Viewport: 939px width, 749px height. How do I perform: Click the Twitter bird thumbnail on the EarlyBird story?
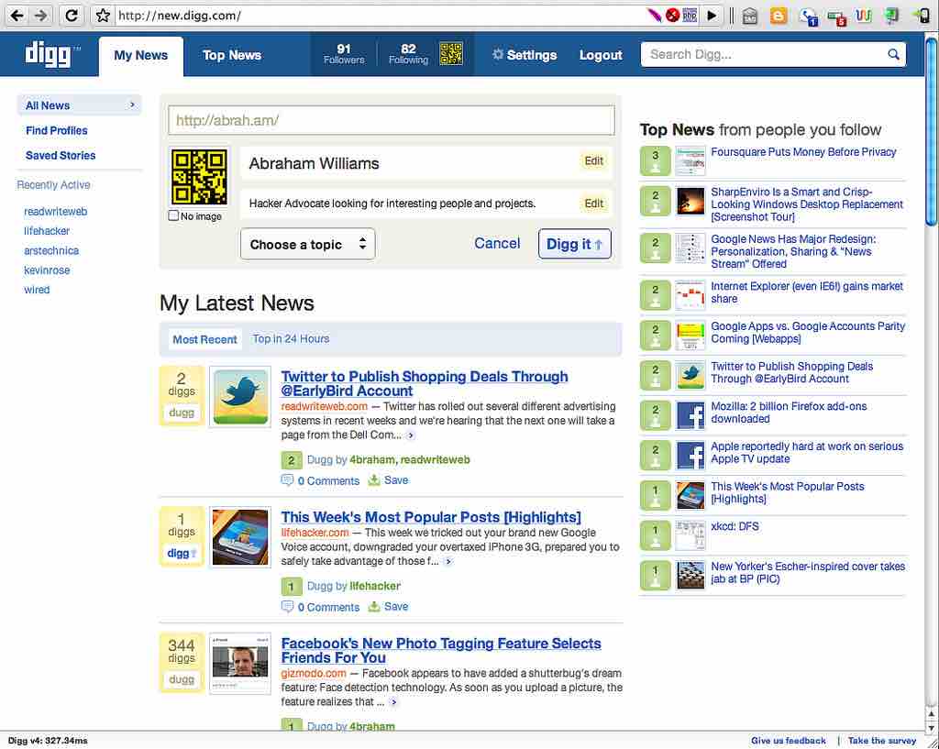click(239, 397)
